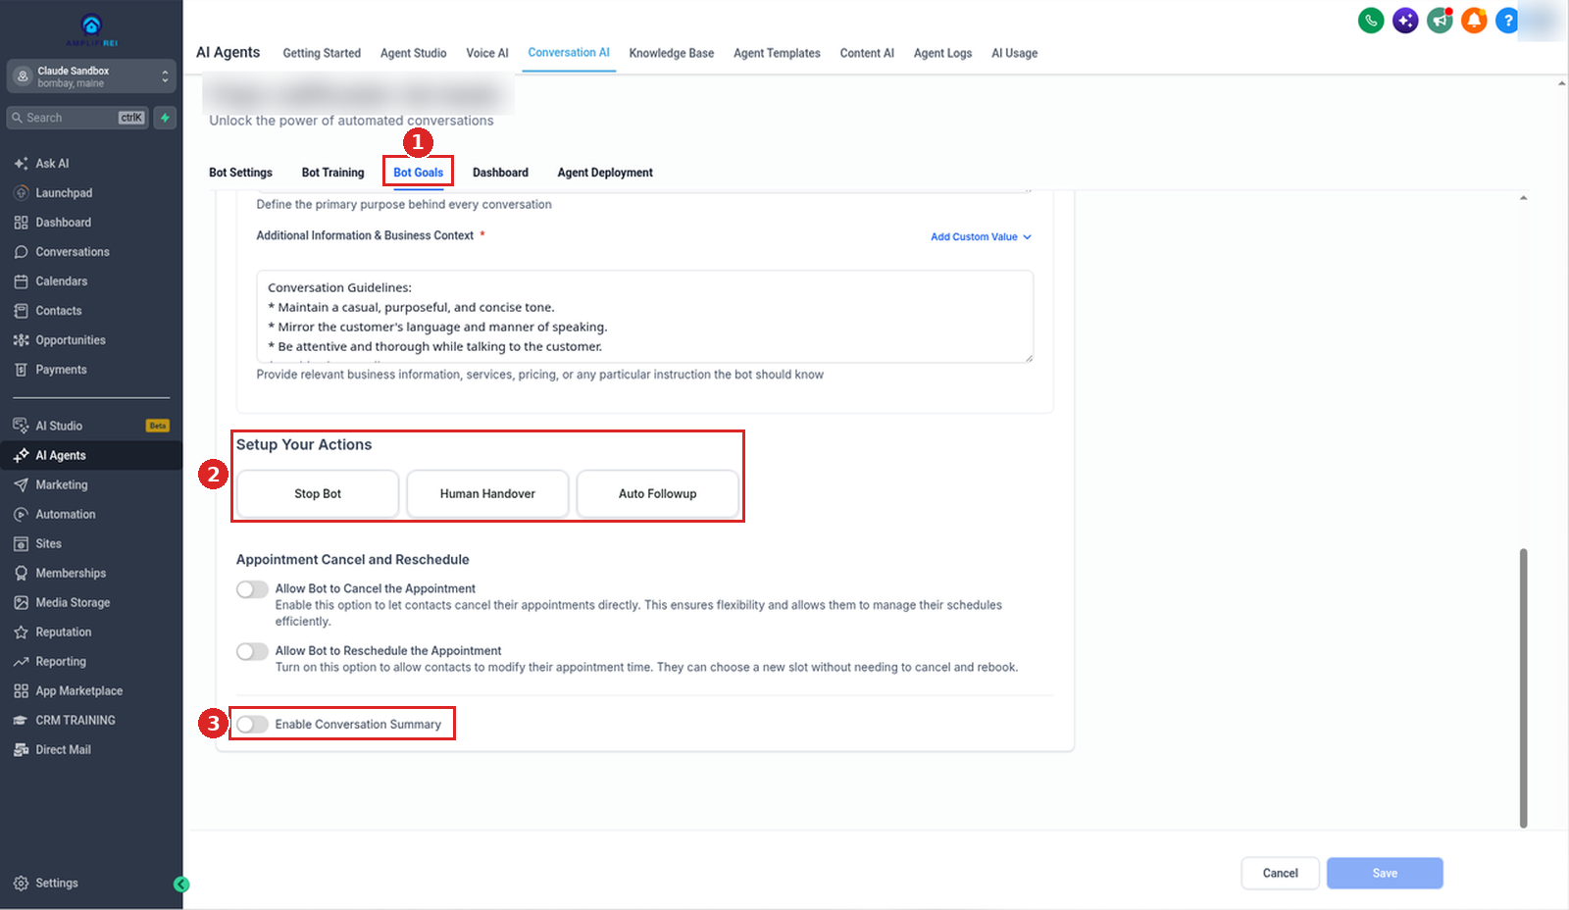
Task: Click the Cancel button
Action: point(1280,873)
